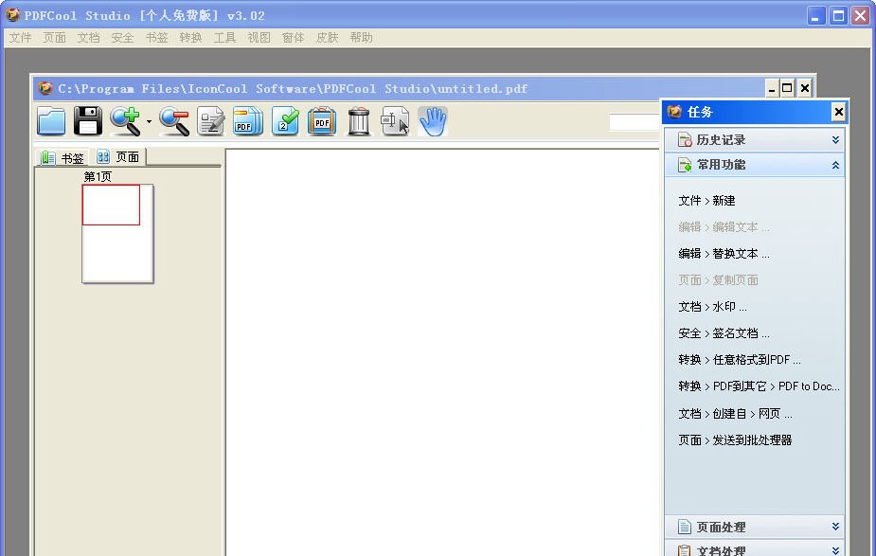
Task: Click the orange-framed PDF toolbar icon
Action: [322, 121]
